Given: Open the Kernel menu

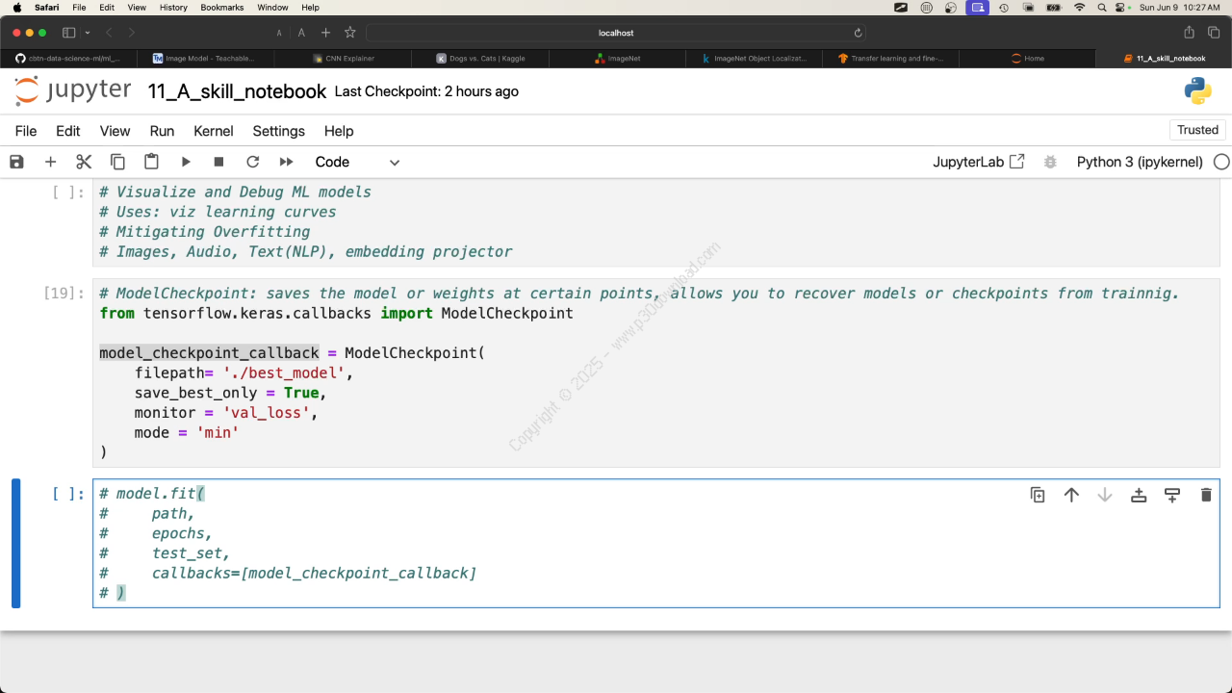Looking at the screenshot, I should [214, 131].
